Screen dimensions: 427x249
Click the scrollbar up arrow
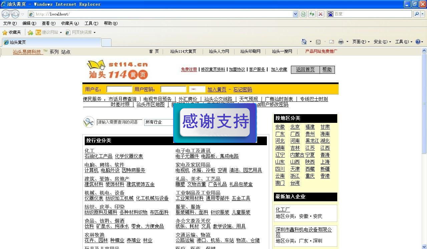coord(424,51)
